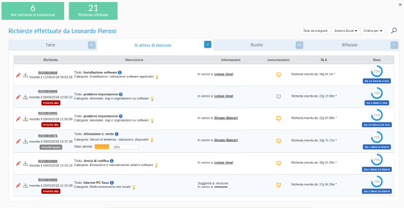Click info badge next to Attivazione n. verde

pyautogui.click(x=117, y=134)
